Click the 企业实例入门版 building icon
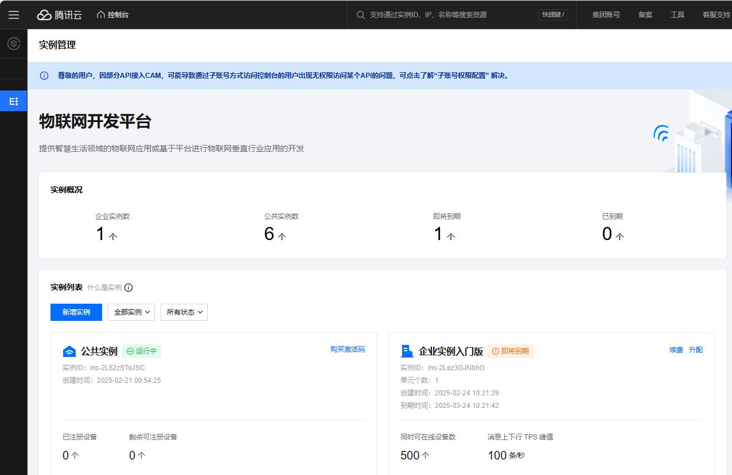Image resolution: width=732 pixels, height=475 pixels. 407,351
